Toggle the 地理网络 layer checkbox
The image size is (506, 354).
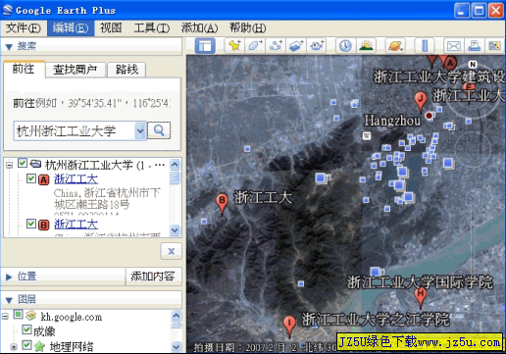26,345
